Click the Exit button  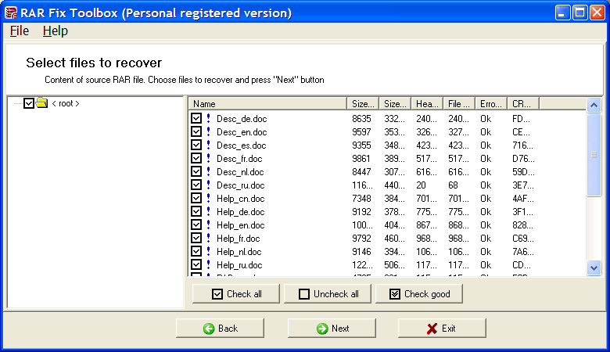[442, 329]
